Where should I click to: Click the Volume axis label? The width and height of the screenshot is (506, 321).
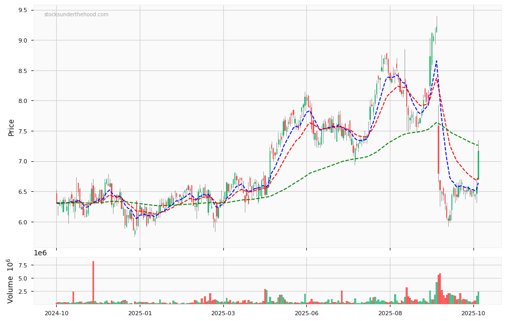tap(11, 281)
